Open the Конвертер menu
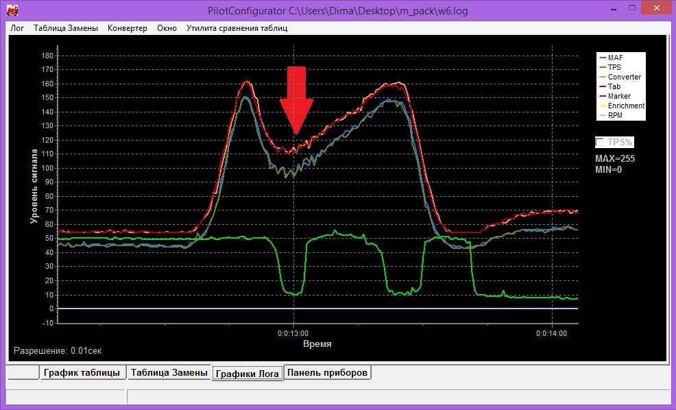 click(x=128, y=28)
